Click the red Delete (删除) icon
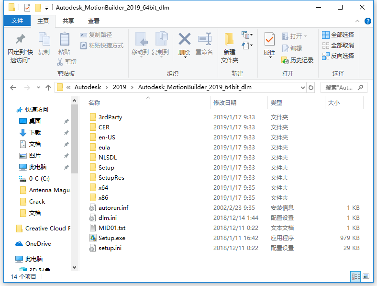This screenshot has width=377, height=286. [x=184, y=39]
